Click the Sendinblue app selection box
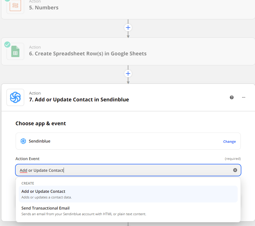 coord(128,141)
